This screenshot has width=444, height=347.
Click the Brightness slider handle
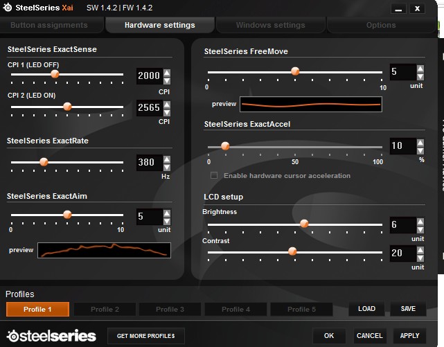[304, 224]
